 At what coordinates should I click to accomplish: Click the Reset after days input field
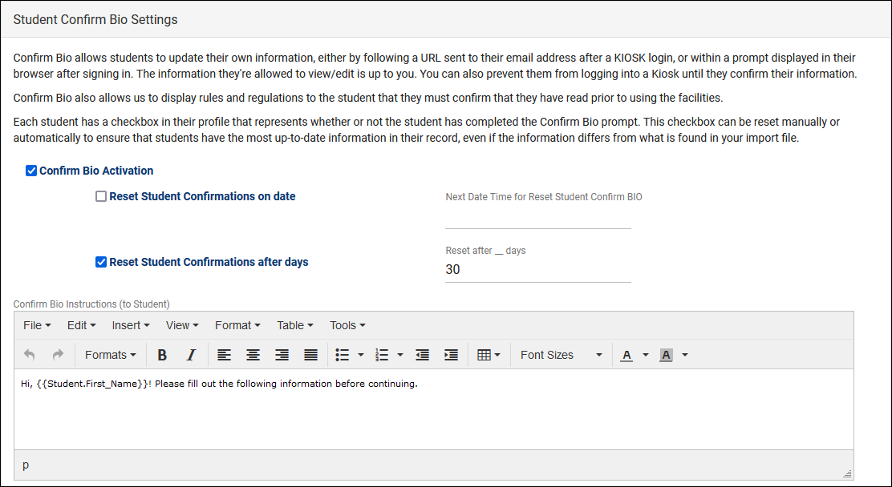point(538,270)
